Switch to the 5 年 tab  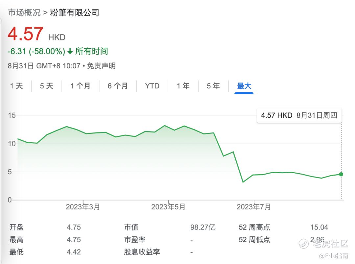213,86
